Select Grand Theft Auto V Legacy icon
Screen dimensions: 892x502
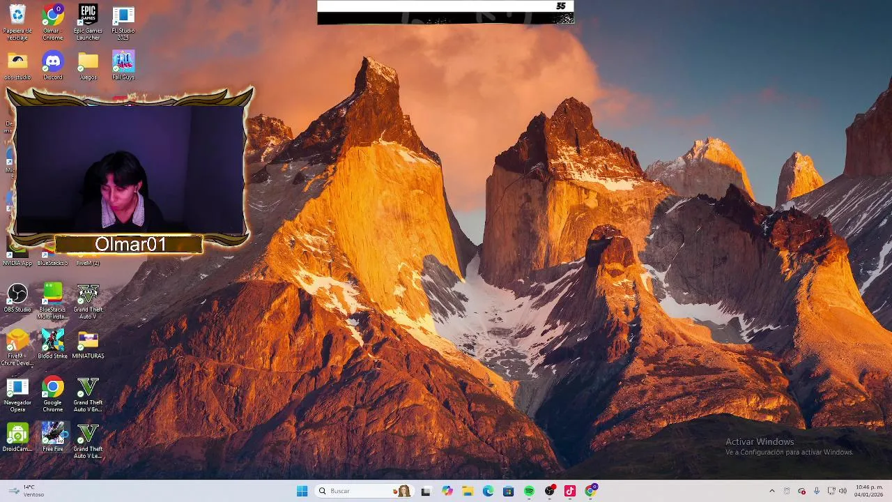point(88,441)
